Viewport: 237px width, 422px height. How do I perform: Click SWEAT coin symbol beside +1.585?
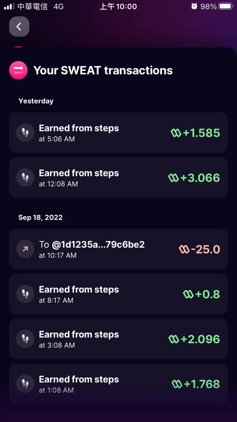pyautogui.click(x=176, y=133)
